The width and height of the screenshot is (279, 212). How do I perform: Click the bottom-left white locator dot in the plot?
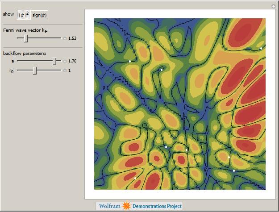(135, 179)
